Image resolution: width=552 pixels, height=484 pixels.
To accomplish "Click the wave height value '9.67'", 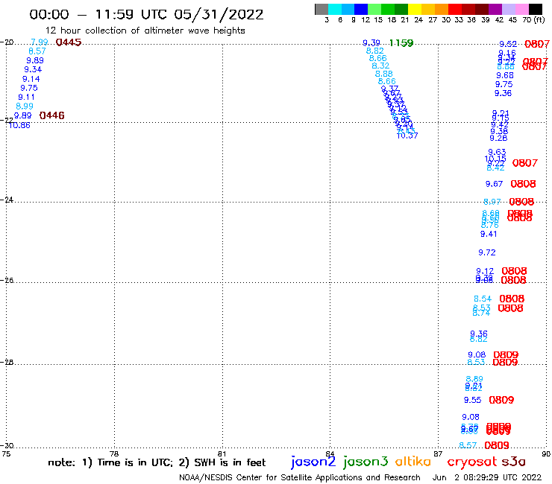I will (495, 184).
